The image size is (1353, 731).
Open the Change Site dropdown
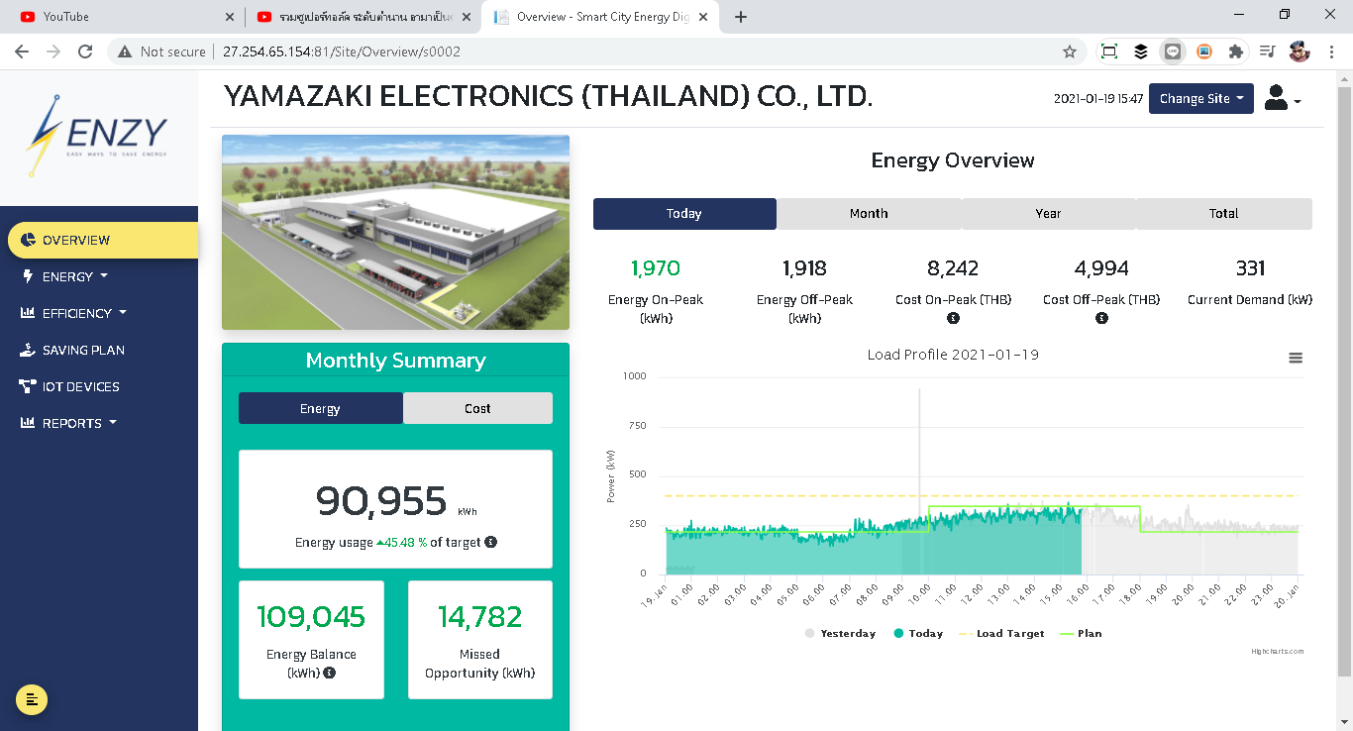[1200, 99]
